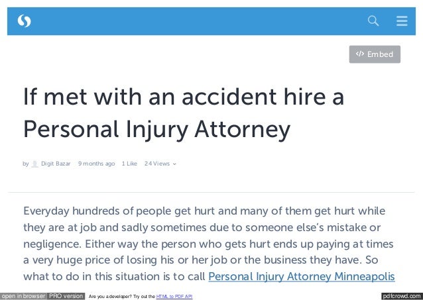Click the PRO version button
Image resolution: width=423 pixels, height=300 pixels.
[66, 296]
